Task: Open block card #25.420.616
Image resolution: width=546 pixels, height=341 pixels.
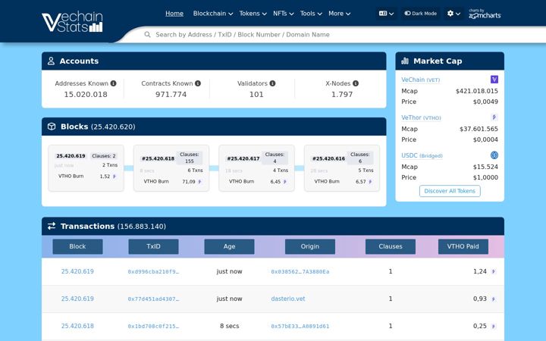Action: click(342, 168)
